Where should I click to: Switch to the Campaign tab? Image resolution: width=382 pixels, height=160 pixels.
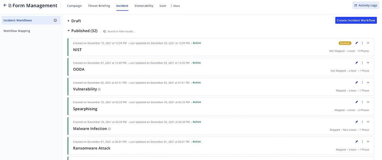click(74, 6)
